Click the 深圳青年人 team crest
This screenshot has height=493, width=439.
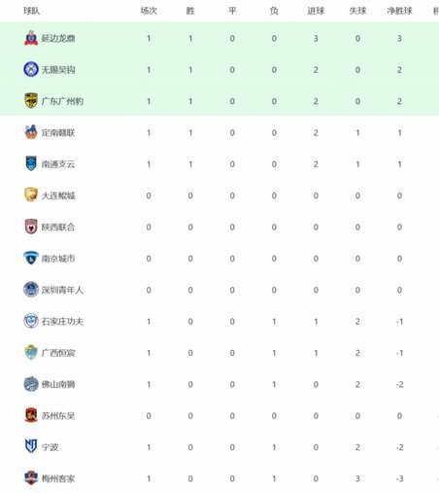click(x=31, y=290)
